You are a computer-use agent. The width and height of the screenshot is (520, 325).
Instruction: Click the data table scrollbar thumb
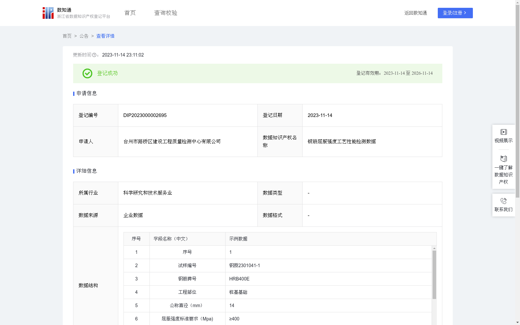point(434,275)
